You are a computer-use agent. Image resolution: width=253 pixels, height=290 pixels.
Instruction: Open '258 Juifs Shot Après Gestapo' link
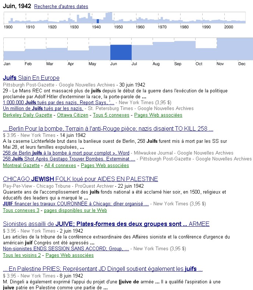click(x=69, y=159)
